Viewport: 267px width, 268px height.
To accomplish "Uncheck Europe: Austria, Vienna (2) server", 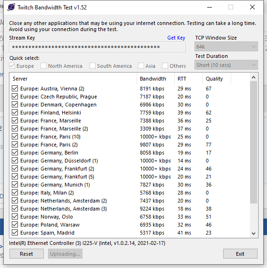I will point(15,89).
